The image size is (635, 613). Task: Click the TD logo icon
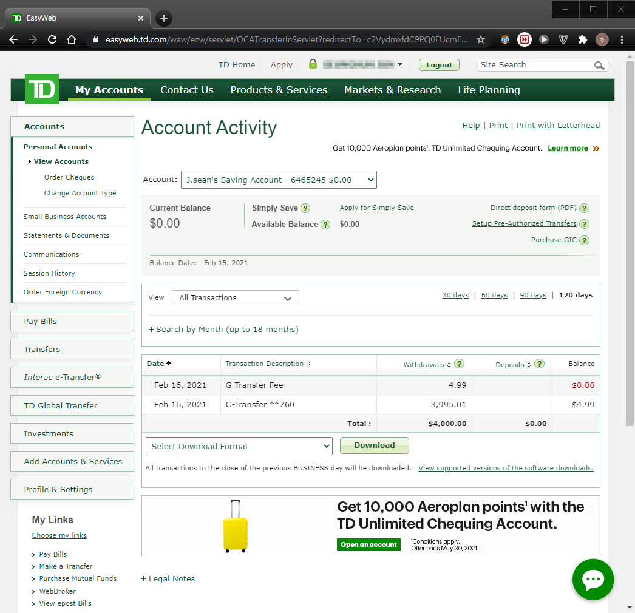pos(42,89)
